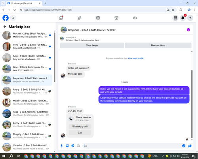
Task: Open the Rosa 2 Bed 2Both conversation
Action: [x=27, y=114]
